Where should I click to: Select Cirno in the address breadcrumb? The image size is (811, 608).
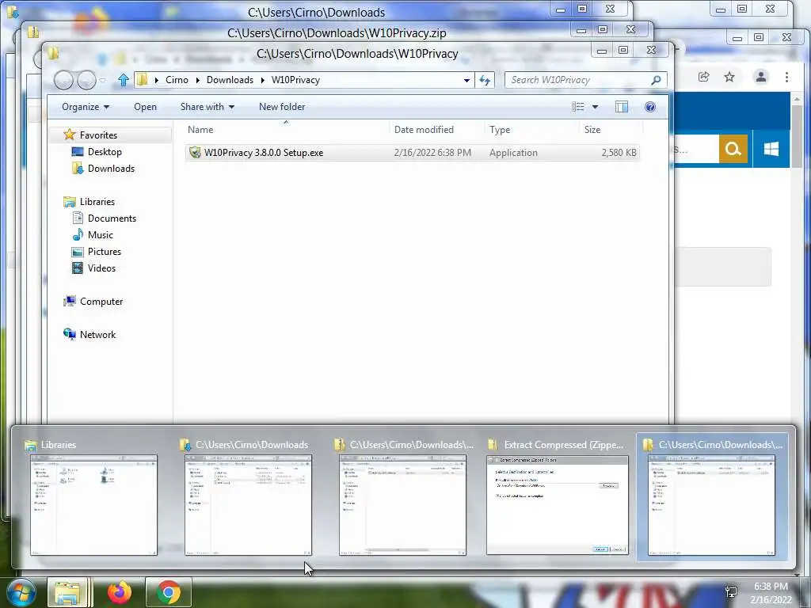(177, 80)
